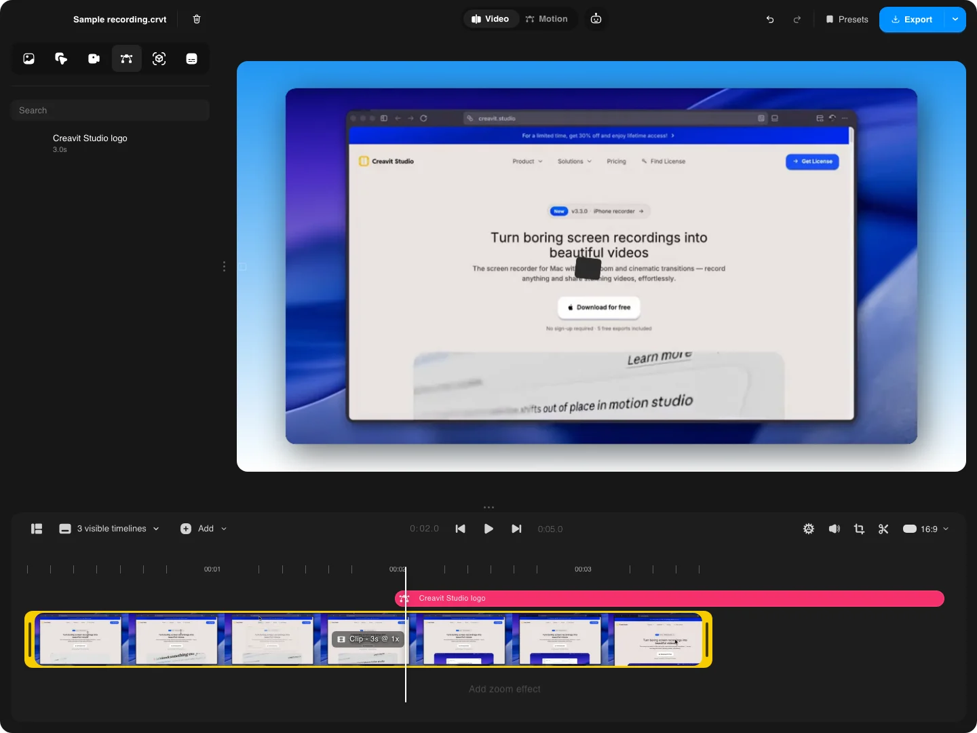Viewport: 977px width, 733px height.
Task: Skip to the start of the video
Action: 460,529
